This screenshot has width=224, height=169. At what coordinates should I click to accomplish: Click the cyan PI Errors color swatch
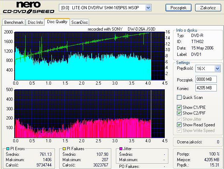[8, 149]
